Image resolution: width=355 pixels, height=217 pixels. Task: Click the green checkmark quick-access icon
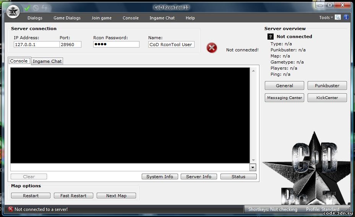click(27, 8)
